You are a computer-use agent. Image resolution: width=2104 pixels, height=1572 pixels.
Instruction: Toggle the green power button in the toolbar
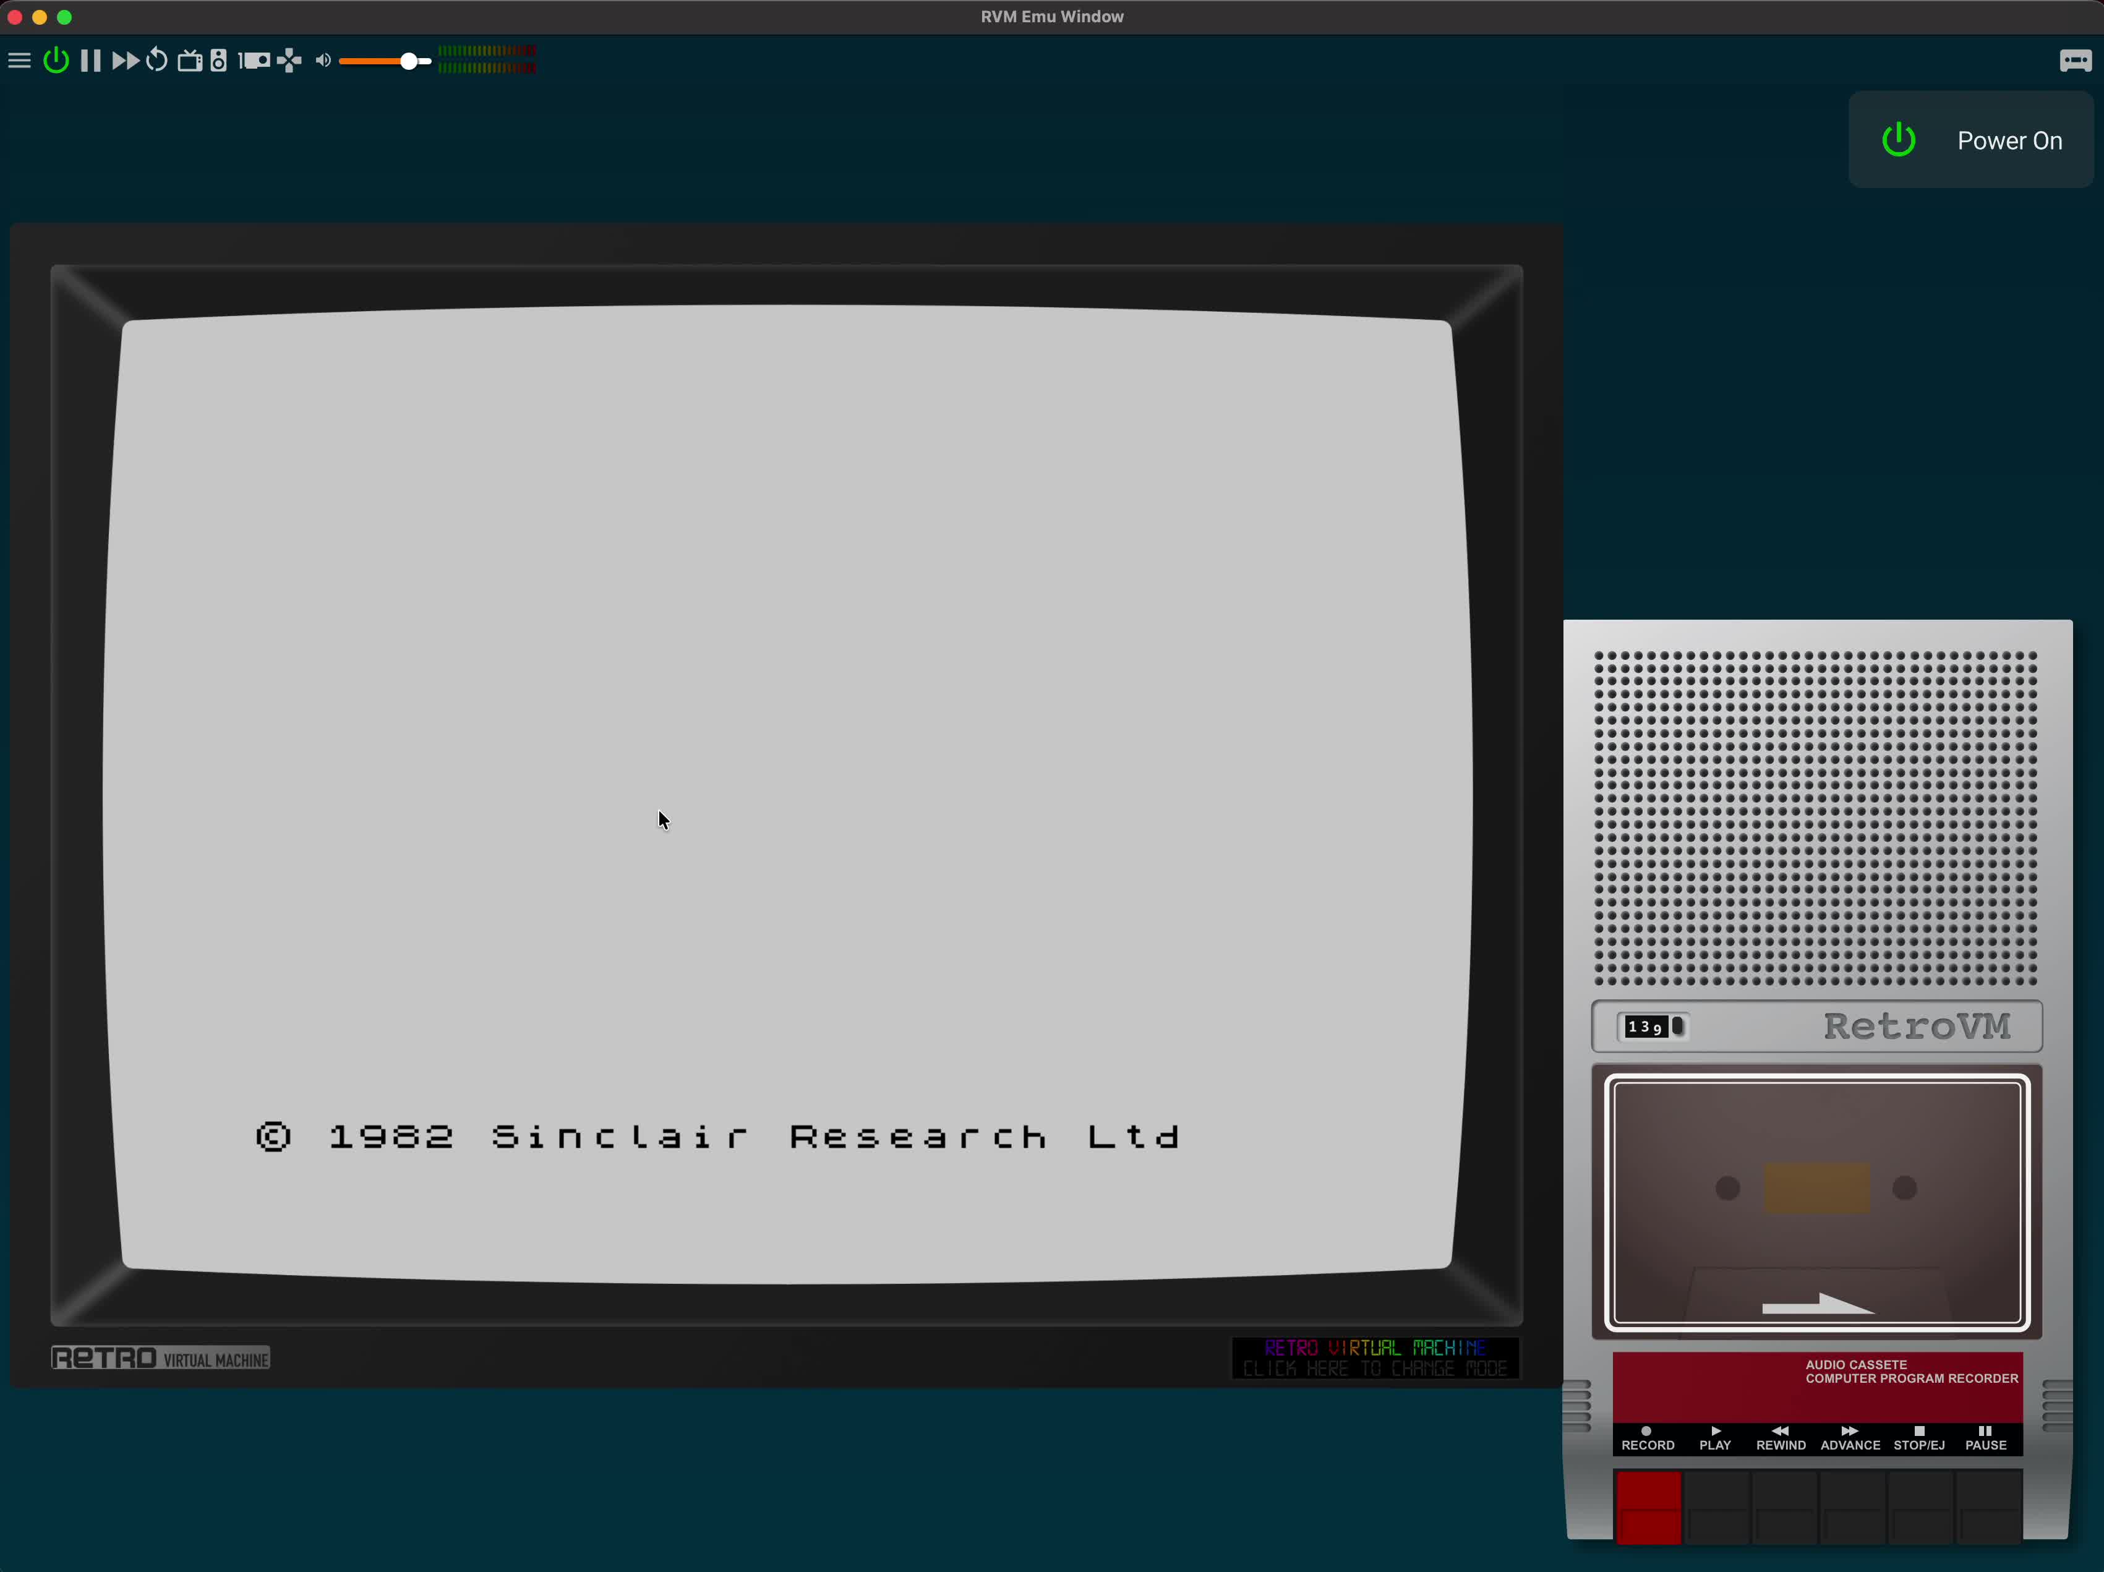click(x=56, y=61)
